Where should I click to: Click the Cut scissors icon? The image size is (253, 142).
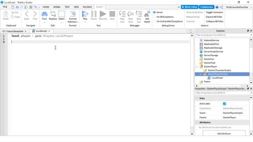pyautogui.click(x=12, y=12)
